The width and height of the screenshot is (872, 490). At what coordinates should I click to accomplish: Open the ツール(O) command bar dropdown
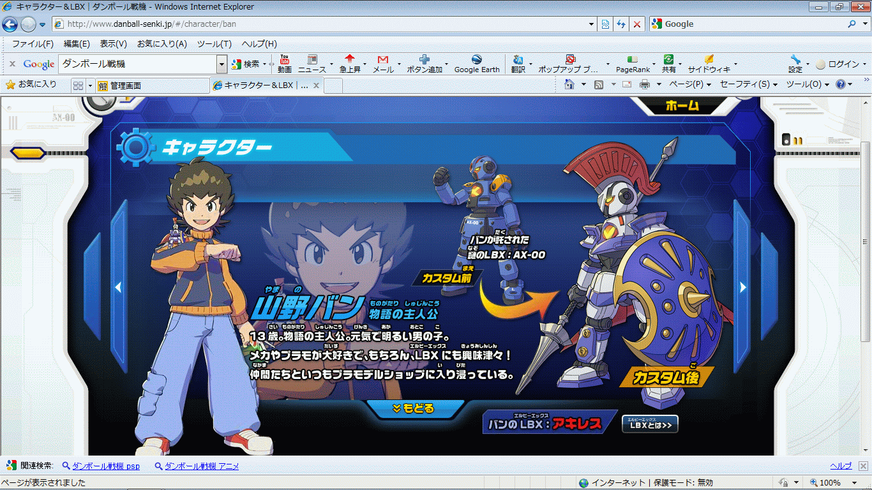point(808,84)
